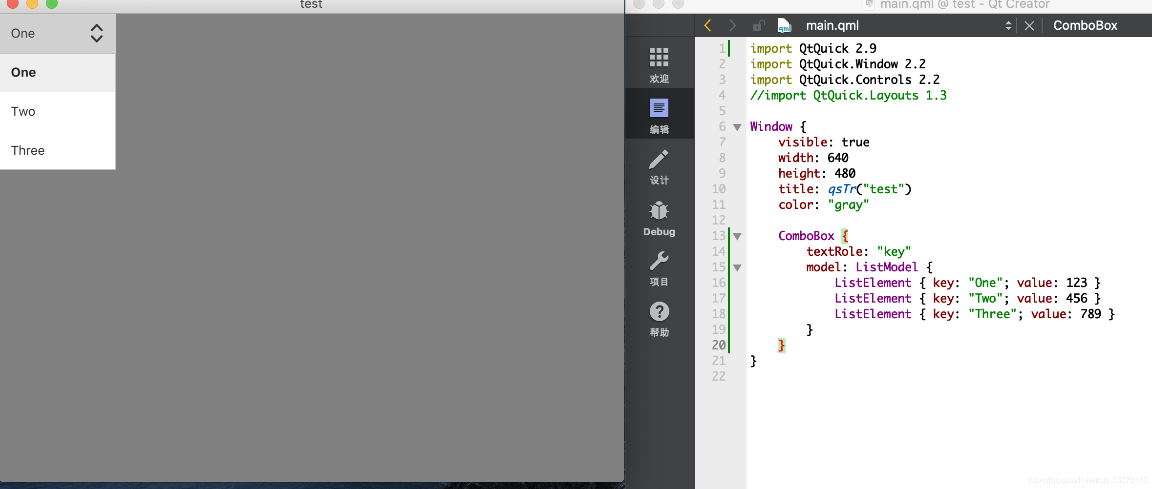Click line number 22 in the gutter

point(719,376)
